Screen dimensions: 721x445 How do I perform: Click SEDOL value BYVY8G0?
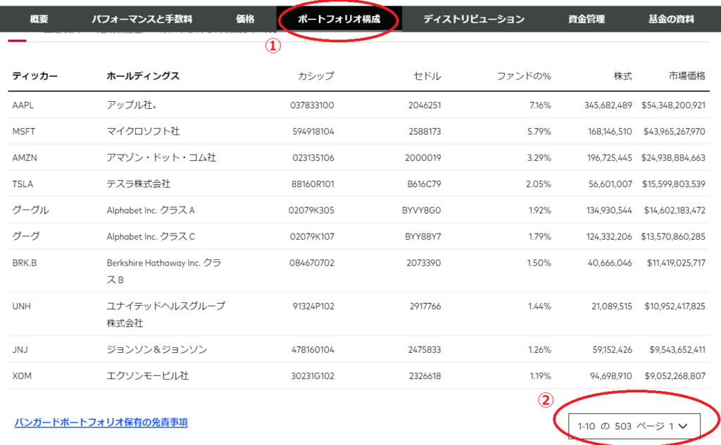pos(421,210)
